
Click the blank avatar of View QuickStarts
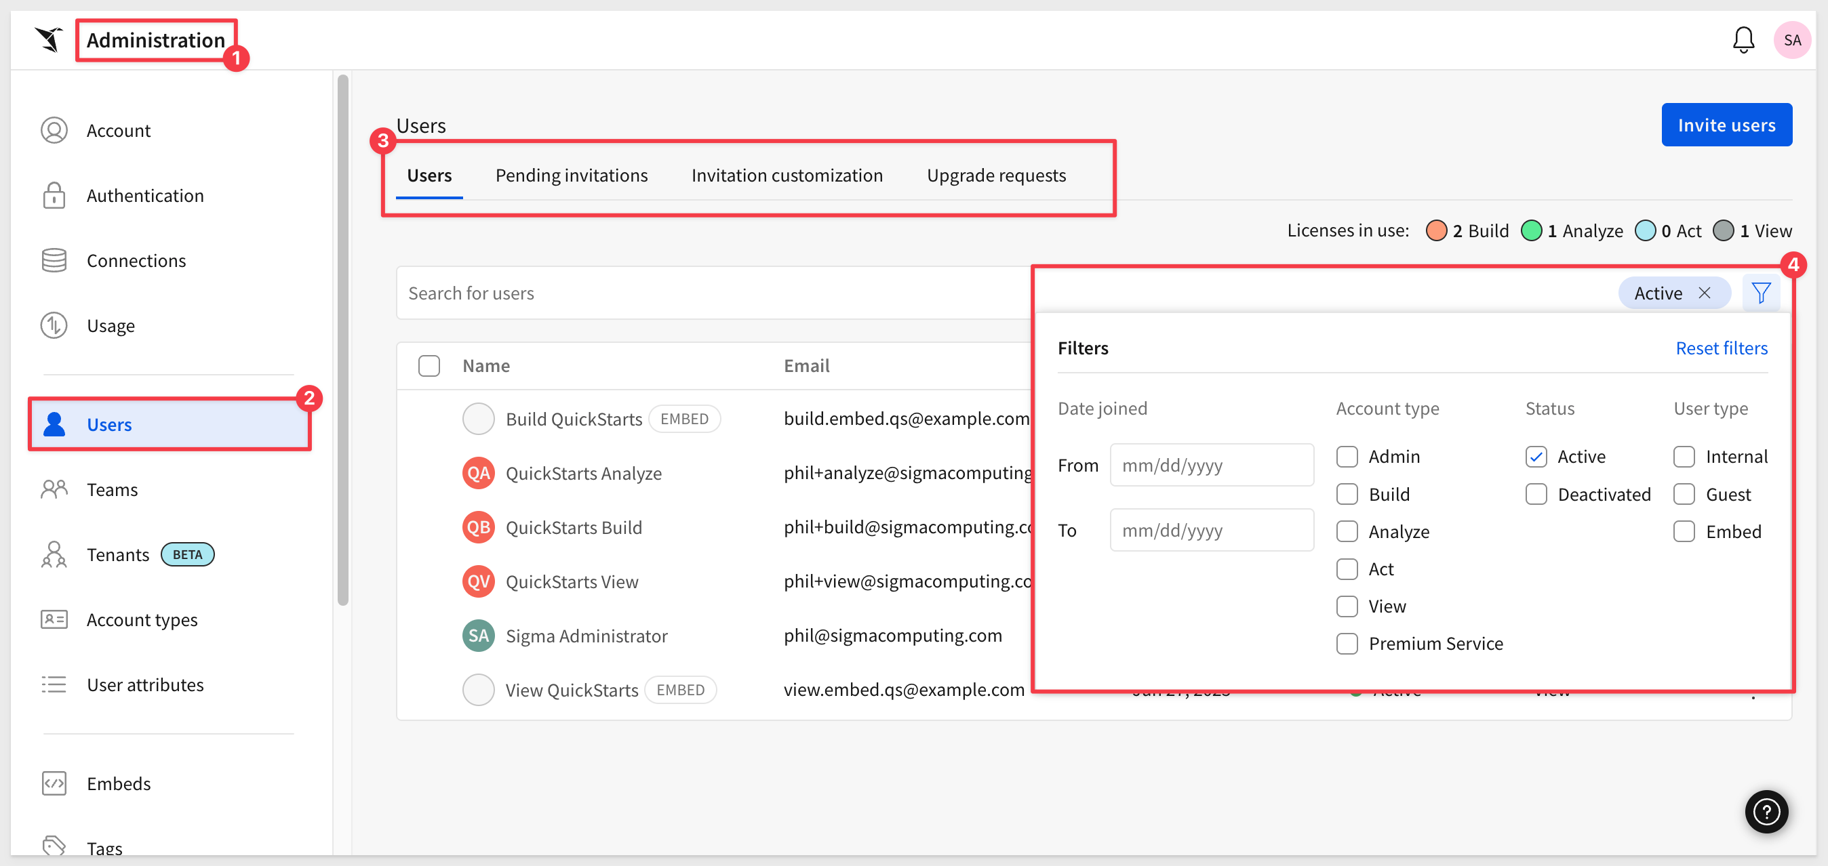(478, 689)
